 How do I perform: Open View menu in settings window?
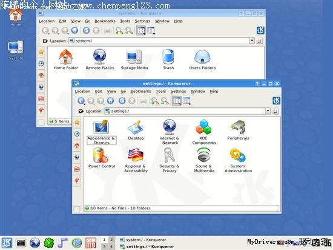tap(111, 91)
